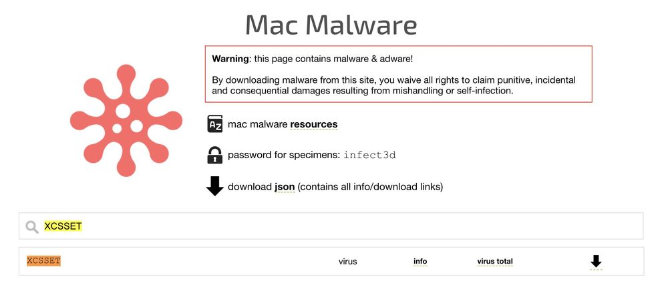Viewport: 668px width, 285px height.
Task: Click the red virus logo
Action: click(x=126, y=121)
